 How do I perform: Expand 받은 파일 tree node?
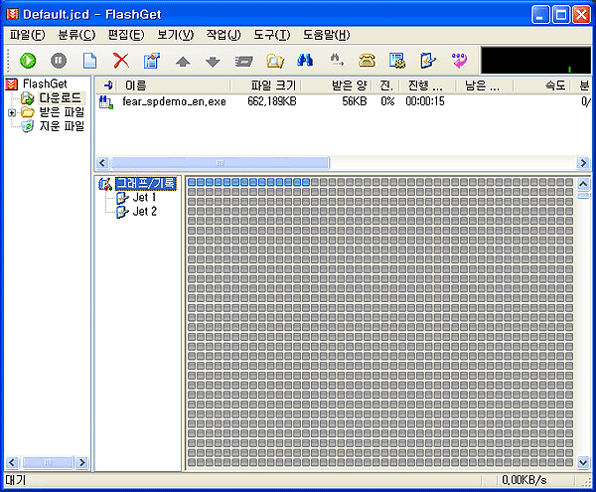(11, 112)
